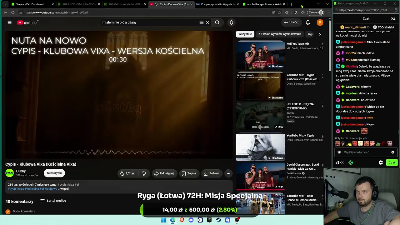Go back in the browser

click(5, 12)
